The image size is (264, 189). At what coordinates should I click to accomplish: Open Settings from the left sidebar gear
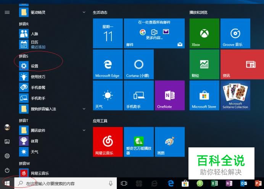pos(7,156)
